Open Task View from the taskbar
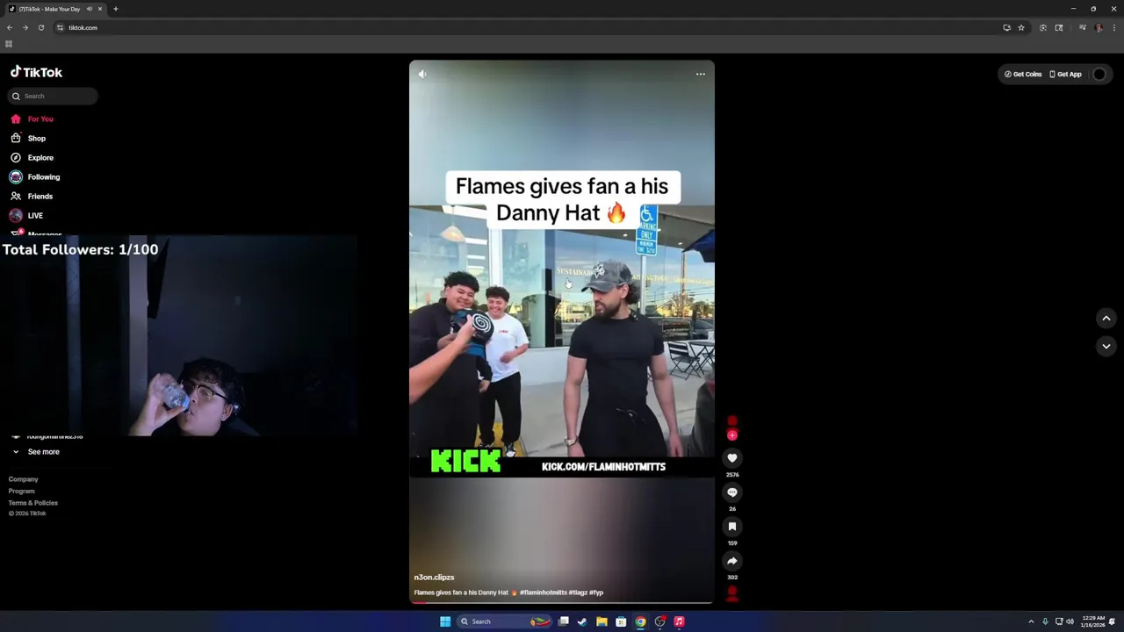The height and width of the screenshot is (632, 1124). coord(564,621)
